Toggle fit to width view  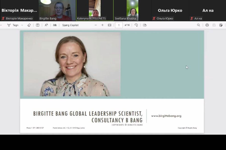tap(109, 25)
